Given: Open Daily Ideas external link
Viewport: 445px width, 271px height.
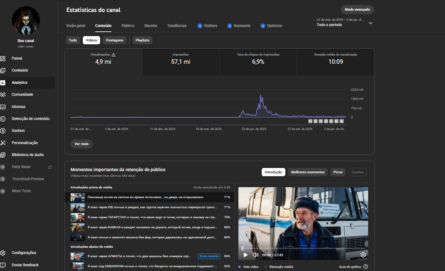Looking at the screenshot, I should pos(49,167).
